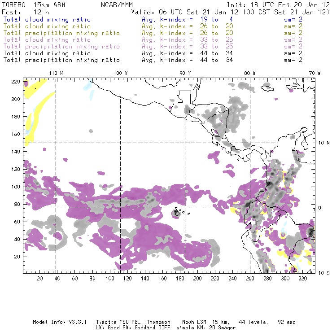This screenshot has height=332, width=332.
Task: Click the '110 W' longitude label
Action: [56, 73]
